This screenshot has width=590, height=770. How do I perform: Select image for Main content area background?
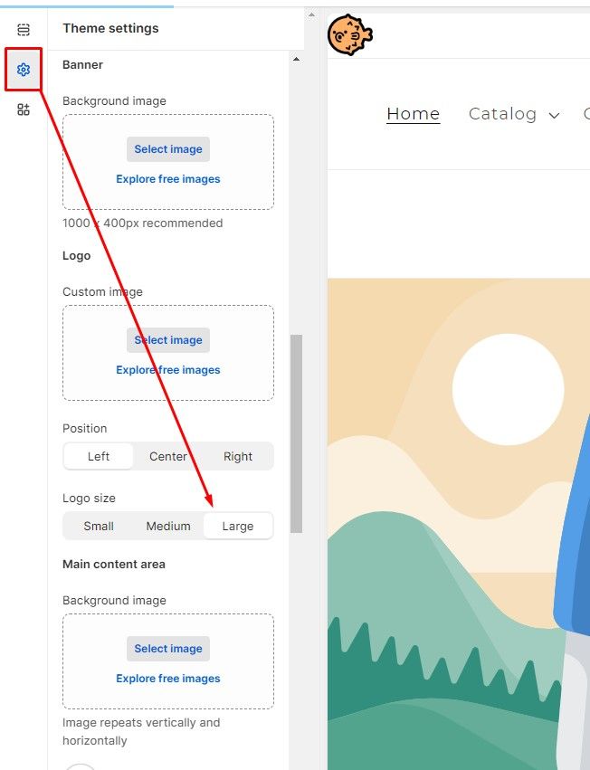[x=168, y=649]
